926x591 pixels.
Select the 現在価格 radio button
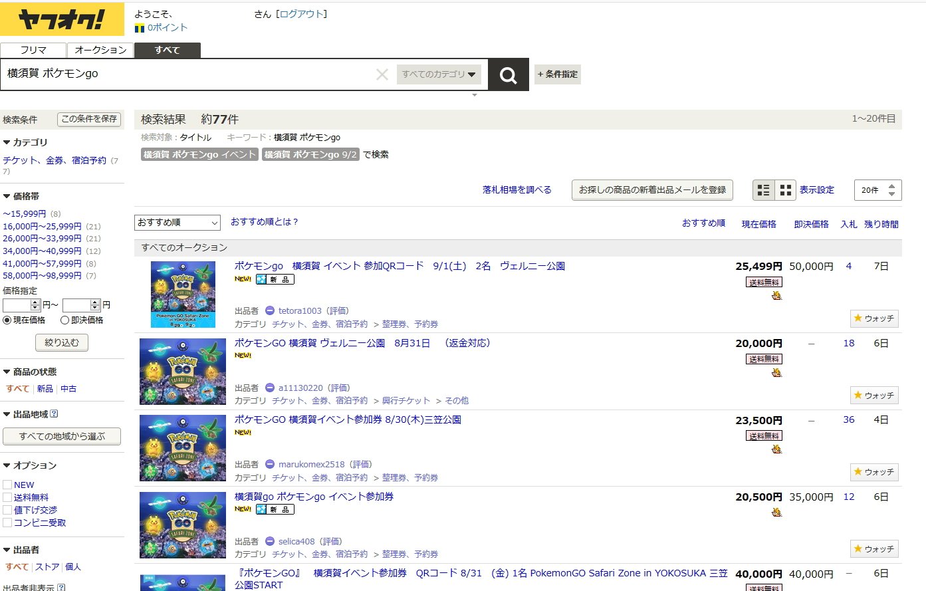[7, 320]
